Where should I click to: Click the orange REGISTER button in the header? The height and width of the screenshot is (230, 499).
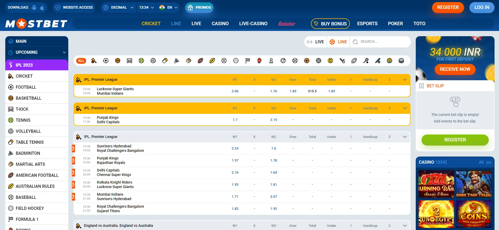tap(448, 7)
